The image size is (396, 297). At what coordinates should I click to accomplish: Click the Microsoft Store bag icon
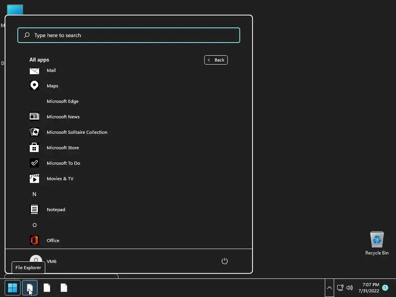click(x=34, y=147)
